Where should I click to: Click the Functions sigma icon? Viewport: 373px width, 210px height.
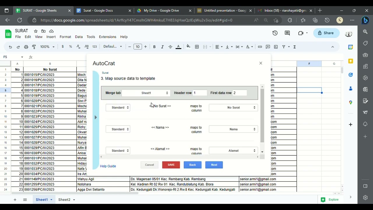[x=295, y=47]
